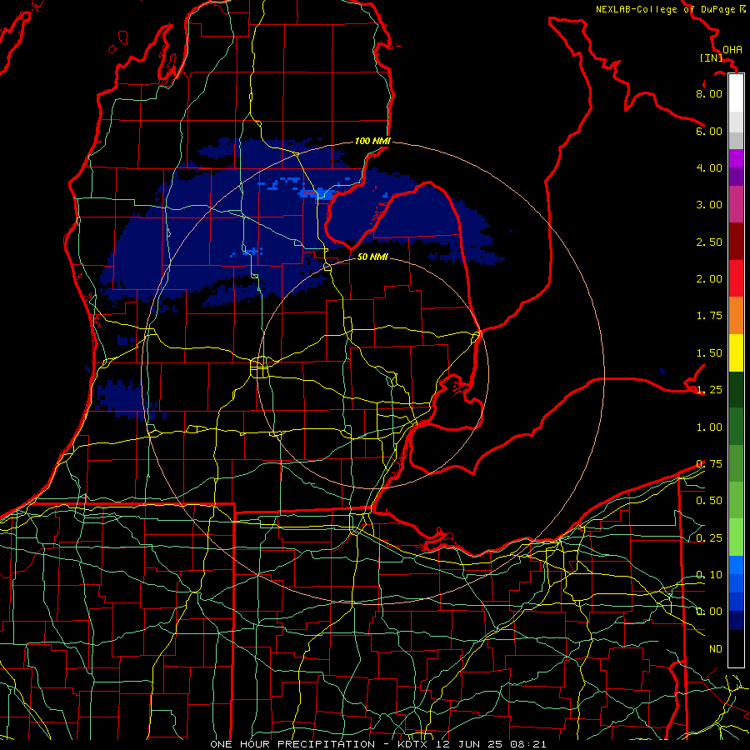Select the 2.50 legend value
Screen dimensions: 750x750
click(709, 242)
